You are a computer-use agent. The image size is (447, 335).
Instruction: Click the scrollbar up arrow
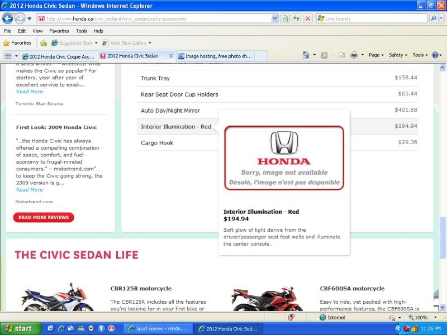pyautogui.click(x=442, y=68)
